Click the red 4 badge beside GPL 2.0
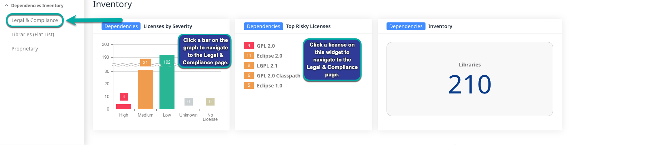This screenshot has height=145, width=664. tap(249, 45)
